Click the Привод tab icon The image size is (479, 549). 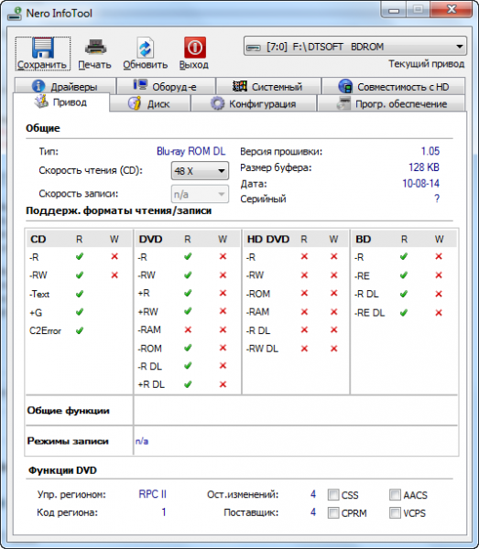coord(41,102)
